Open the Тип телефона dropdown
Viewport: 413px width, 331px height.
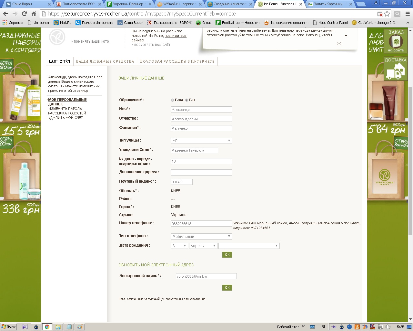click(x=202, y=236)
